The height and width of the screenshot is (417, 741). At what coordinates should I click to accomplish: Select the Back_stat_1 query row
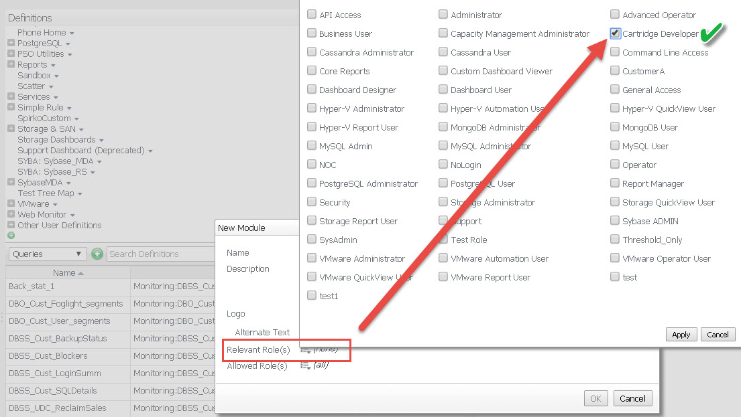(32, 286)
